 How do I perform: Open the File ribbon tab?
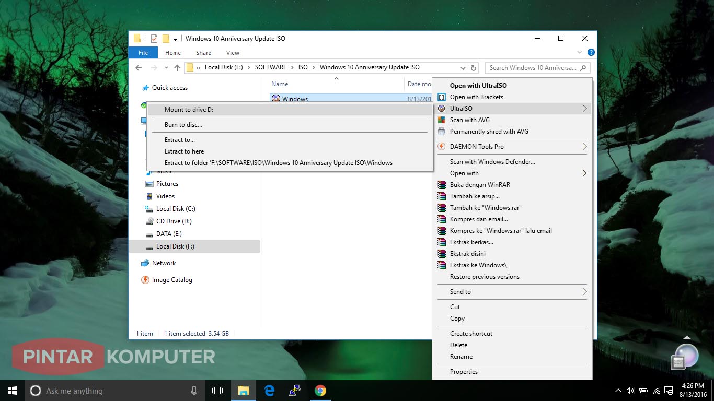click(x=143, y=53)
